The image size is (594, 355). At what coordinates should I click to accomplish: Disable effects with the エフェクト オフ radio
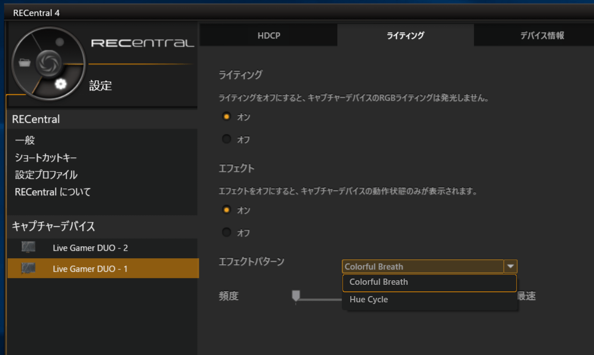point(227,232)
